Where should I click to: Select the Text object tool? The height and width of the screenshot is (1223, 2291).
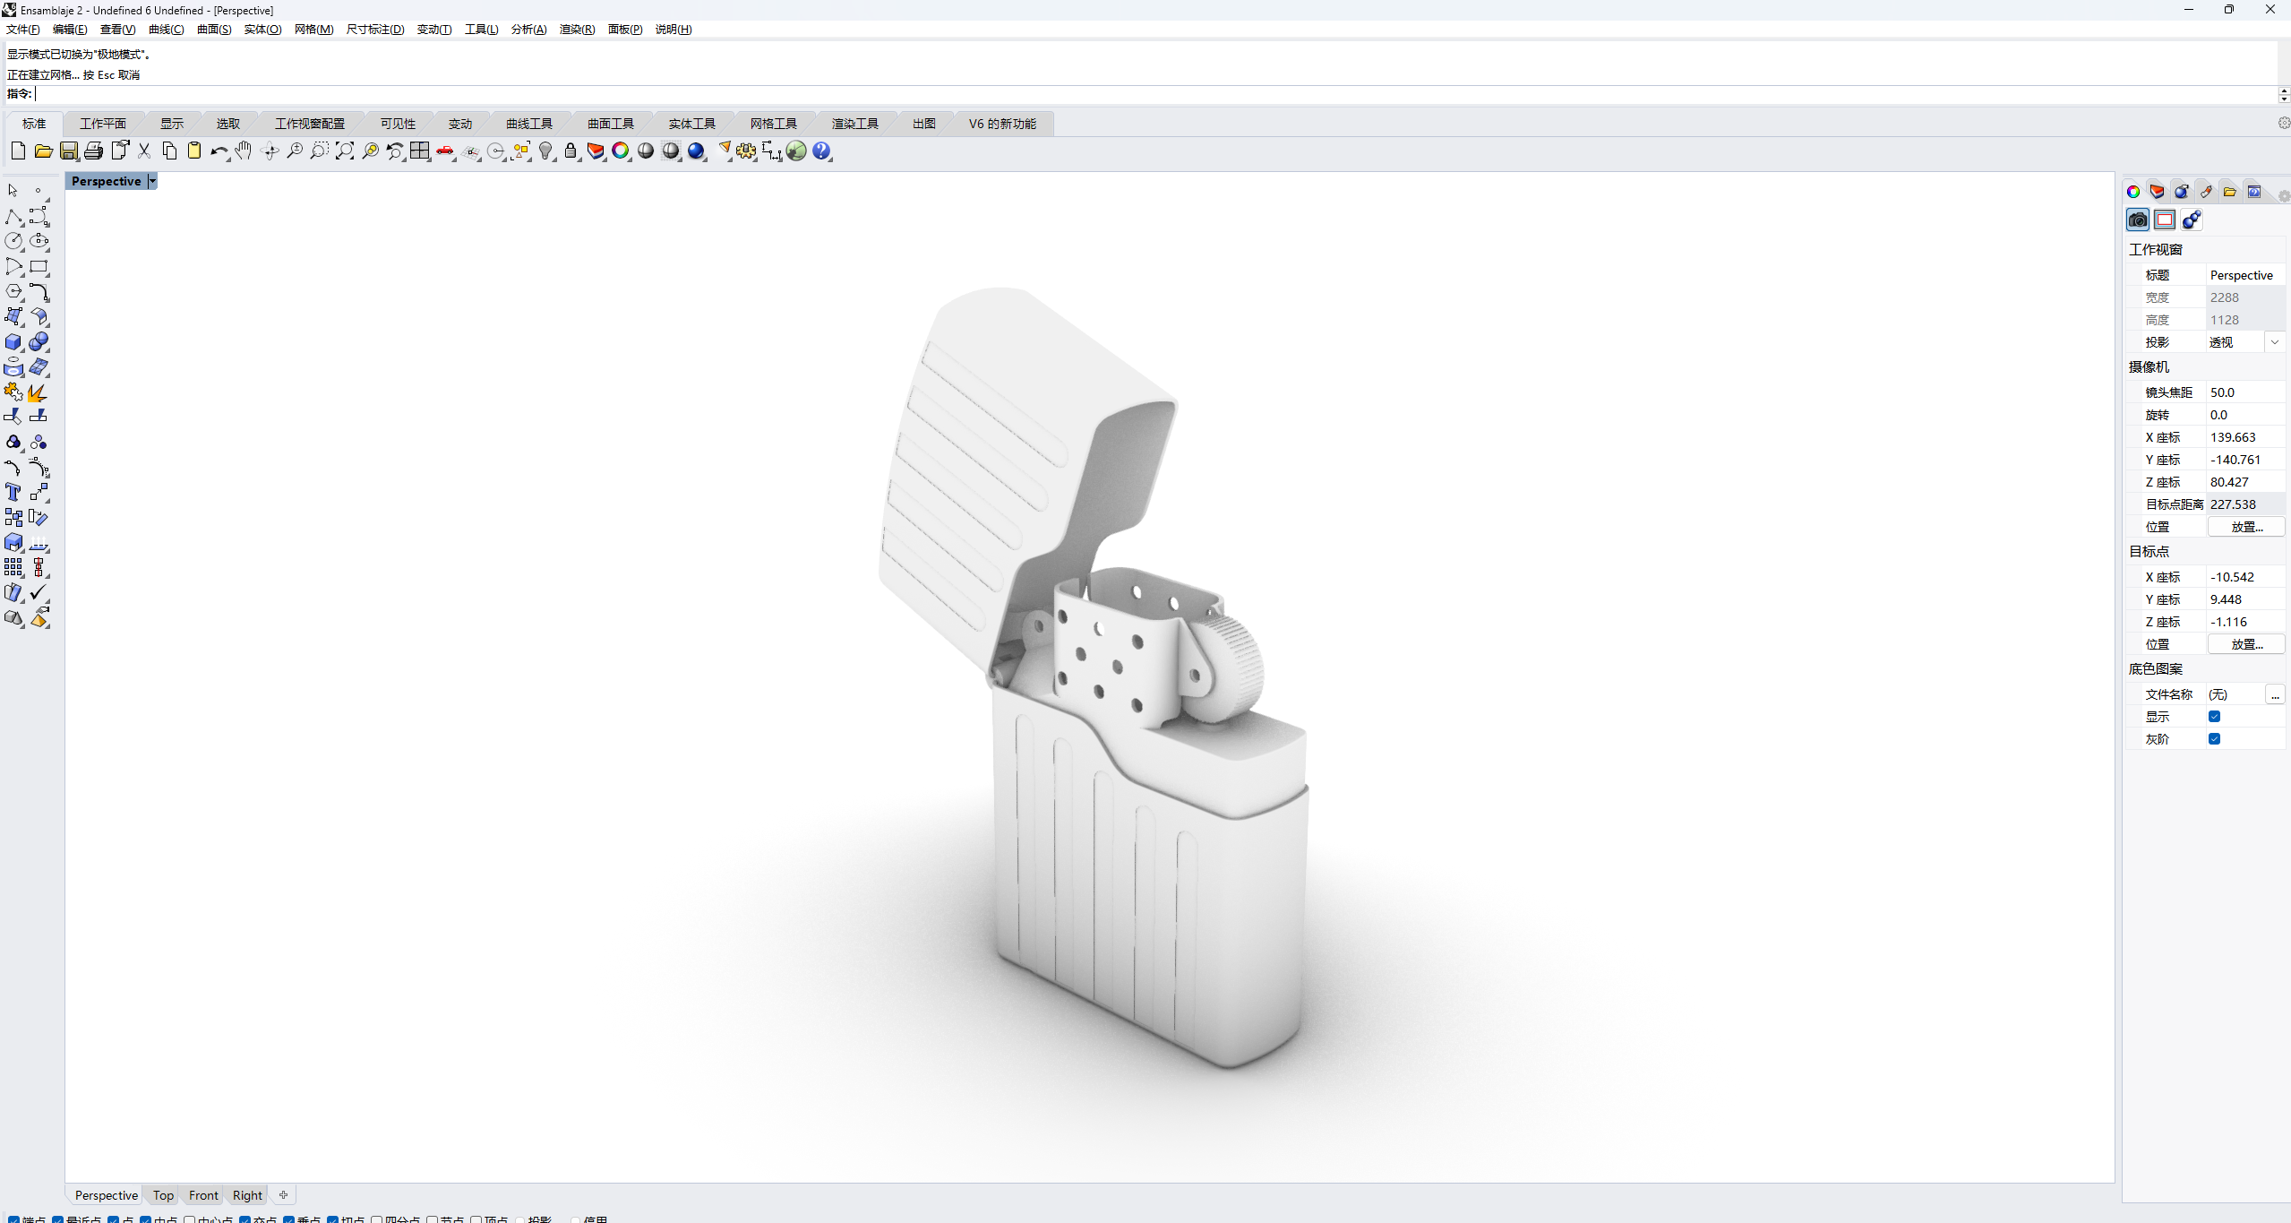pos(13,492)
